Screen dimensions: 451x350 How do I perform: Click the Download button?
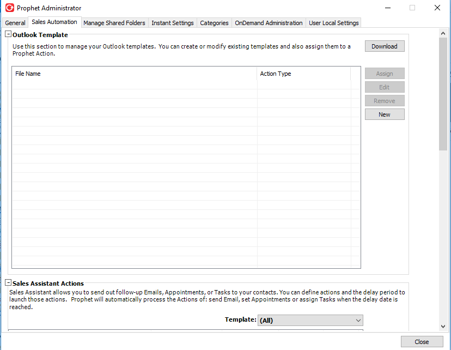[385, 46]
